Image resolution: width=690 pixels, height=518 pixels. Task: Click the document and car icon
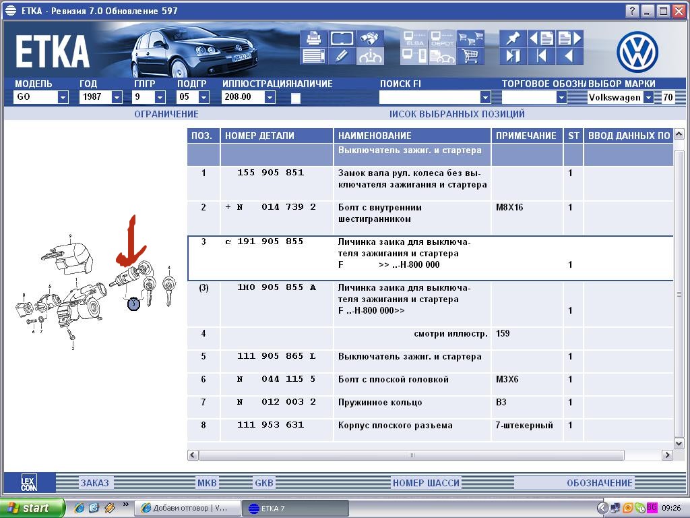click(442, 57)
